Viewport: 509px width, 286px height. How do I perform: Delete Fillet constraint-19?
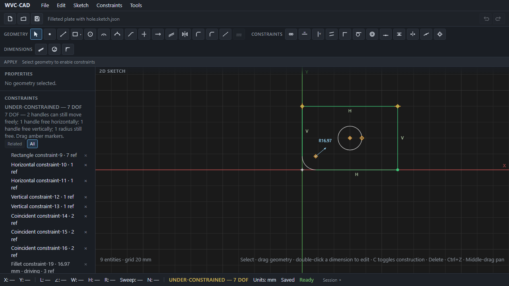tap(85, 264)
